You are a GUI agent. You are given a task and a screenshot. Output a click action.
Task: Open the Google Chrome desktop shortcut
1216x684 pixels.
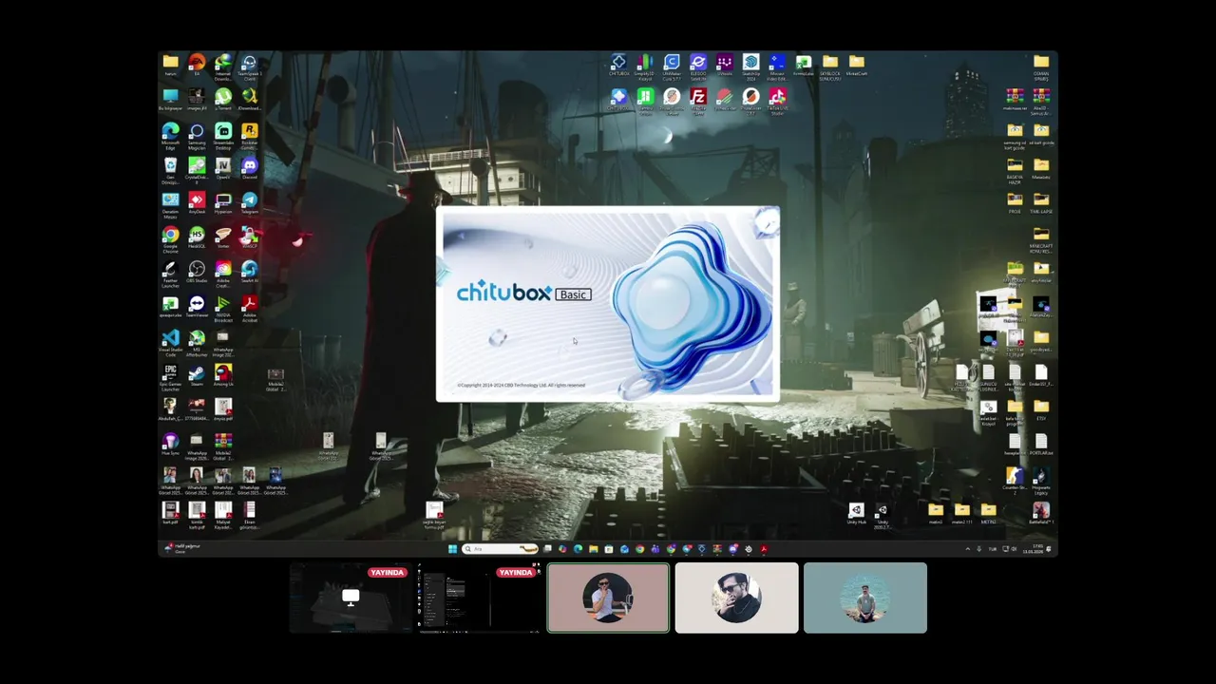(x=170, y=238)
